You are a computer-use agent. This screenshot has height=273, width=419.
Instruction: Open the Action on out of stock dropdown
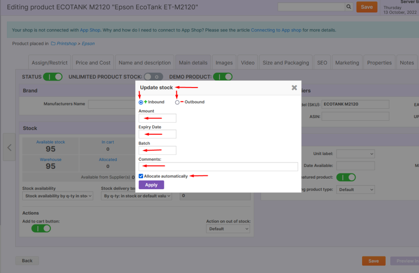228,229
